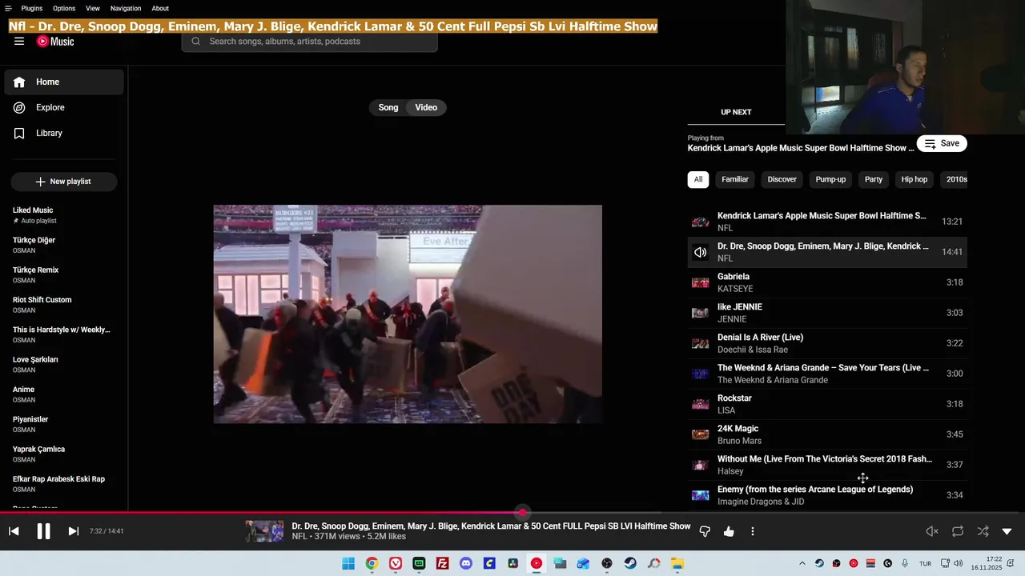Play Rockstar by LISA
1025x576 pixels.
(x=827, y=404)
